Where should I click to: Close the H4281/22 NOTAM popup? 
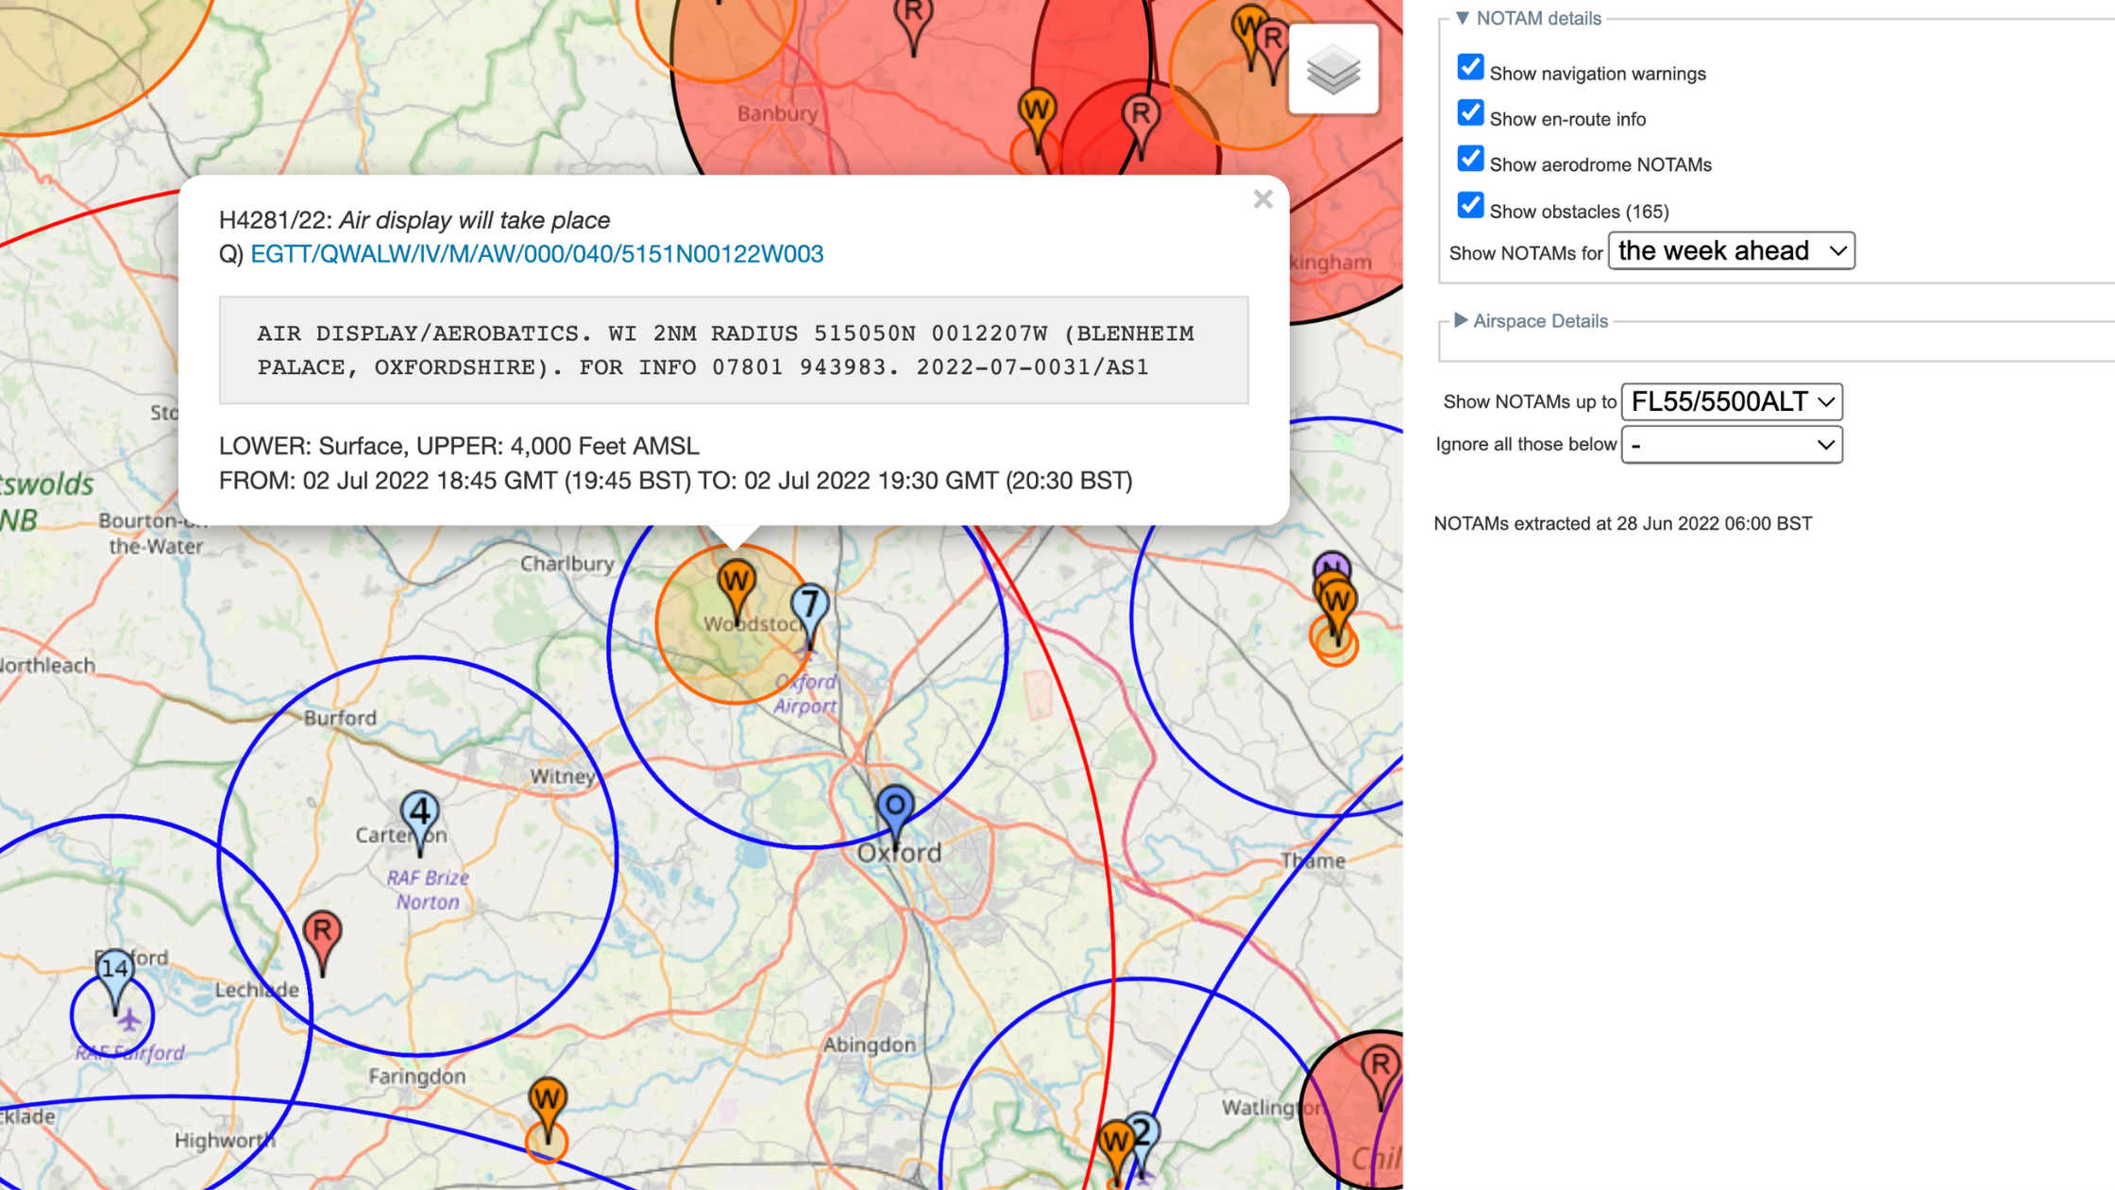(1262, 199)
